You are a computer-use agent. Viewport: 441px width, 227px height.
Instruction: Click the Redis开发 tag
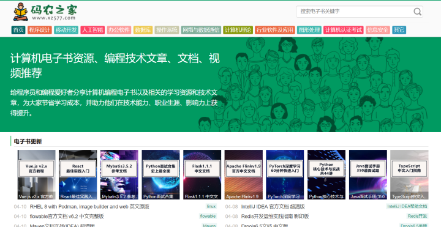point(417,216)
